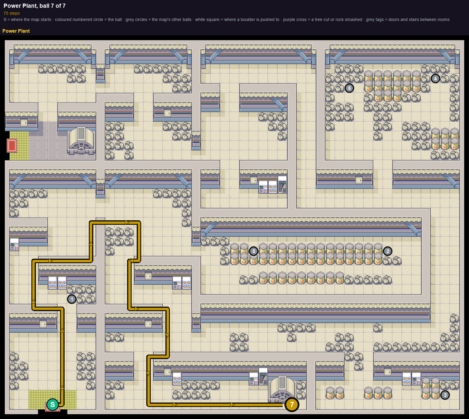Click grey ball marker number 5

point(254,251)
